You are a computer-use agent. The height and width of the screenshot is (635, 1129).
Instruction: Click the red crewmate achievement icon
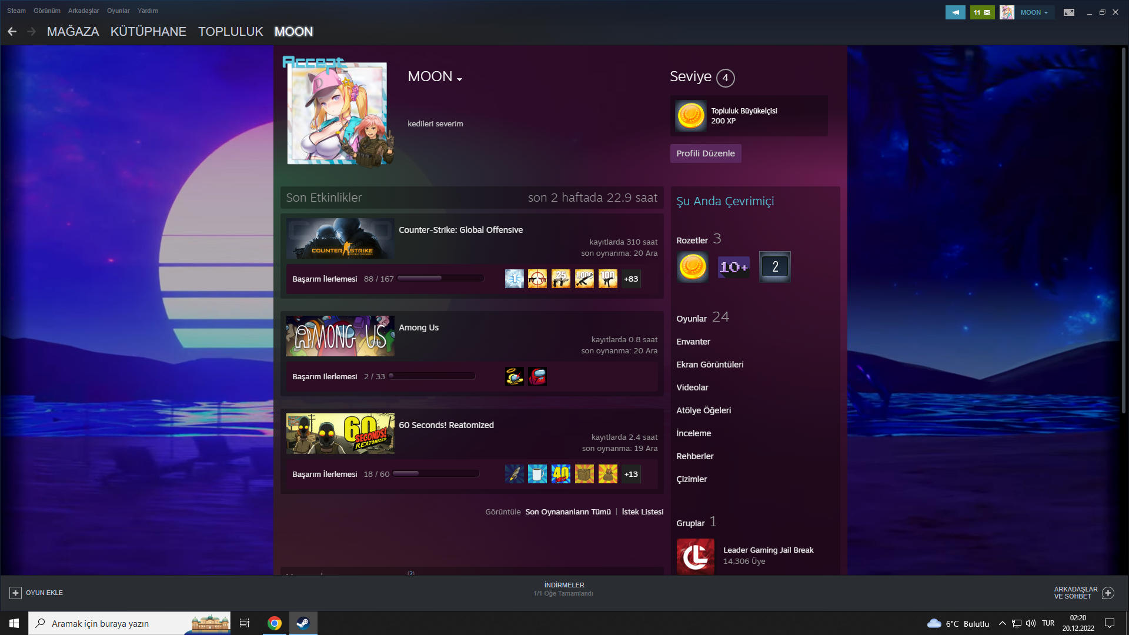pyautogui.click(x=537, y=376)
